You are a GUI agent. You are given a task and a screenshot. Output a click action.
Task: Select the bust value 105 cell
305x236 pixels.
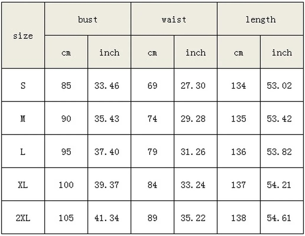coord(66,218)
